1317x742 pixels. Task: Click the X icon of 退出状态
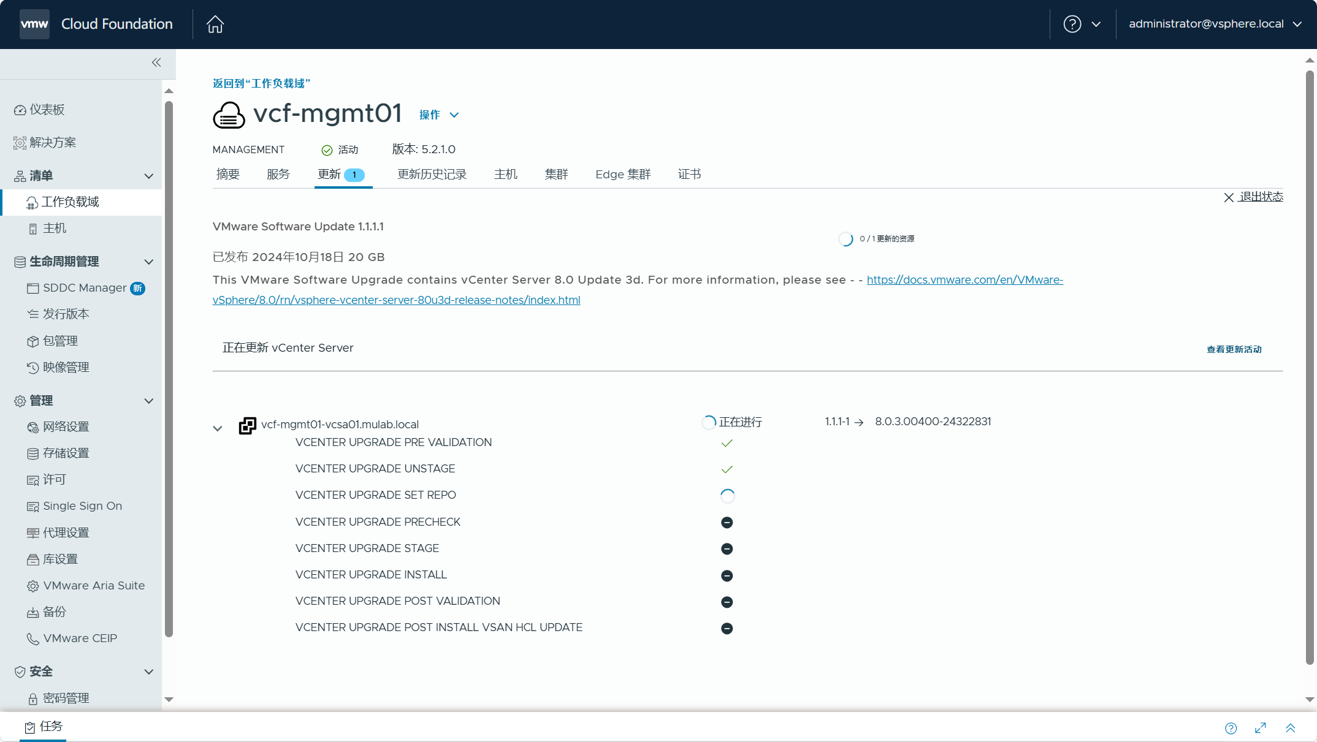pos(1229,197)
